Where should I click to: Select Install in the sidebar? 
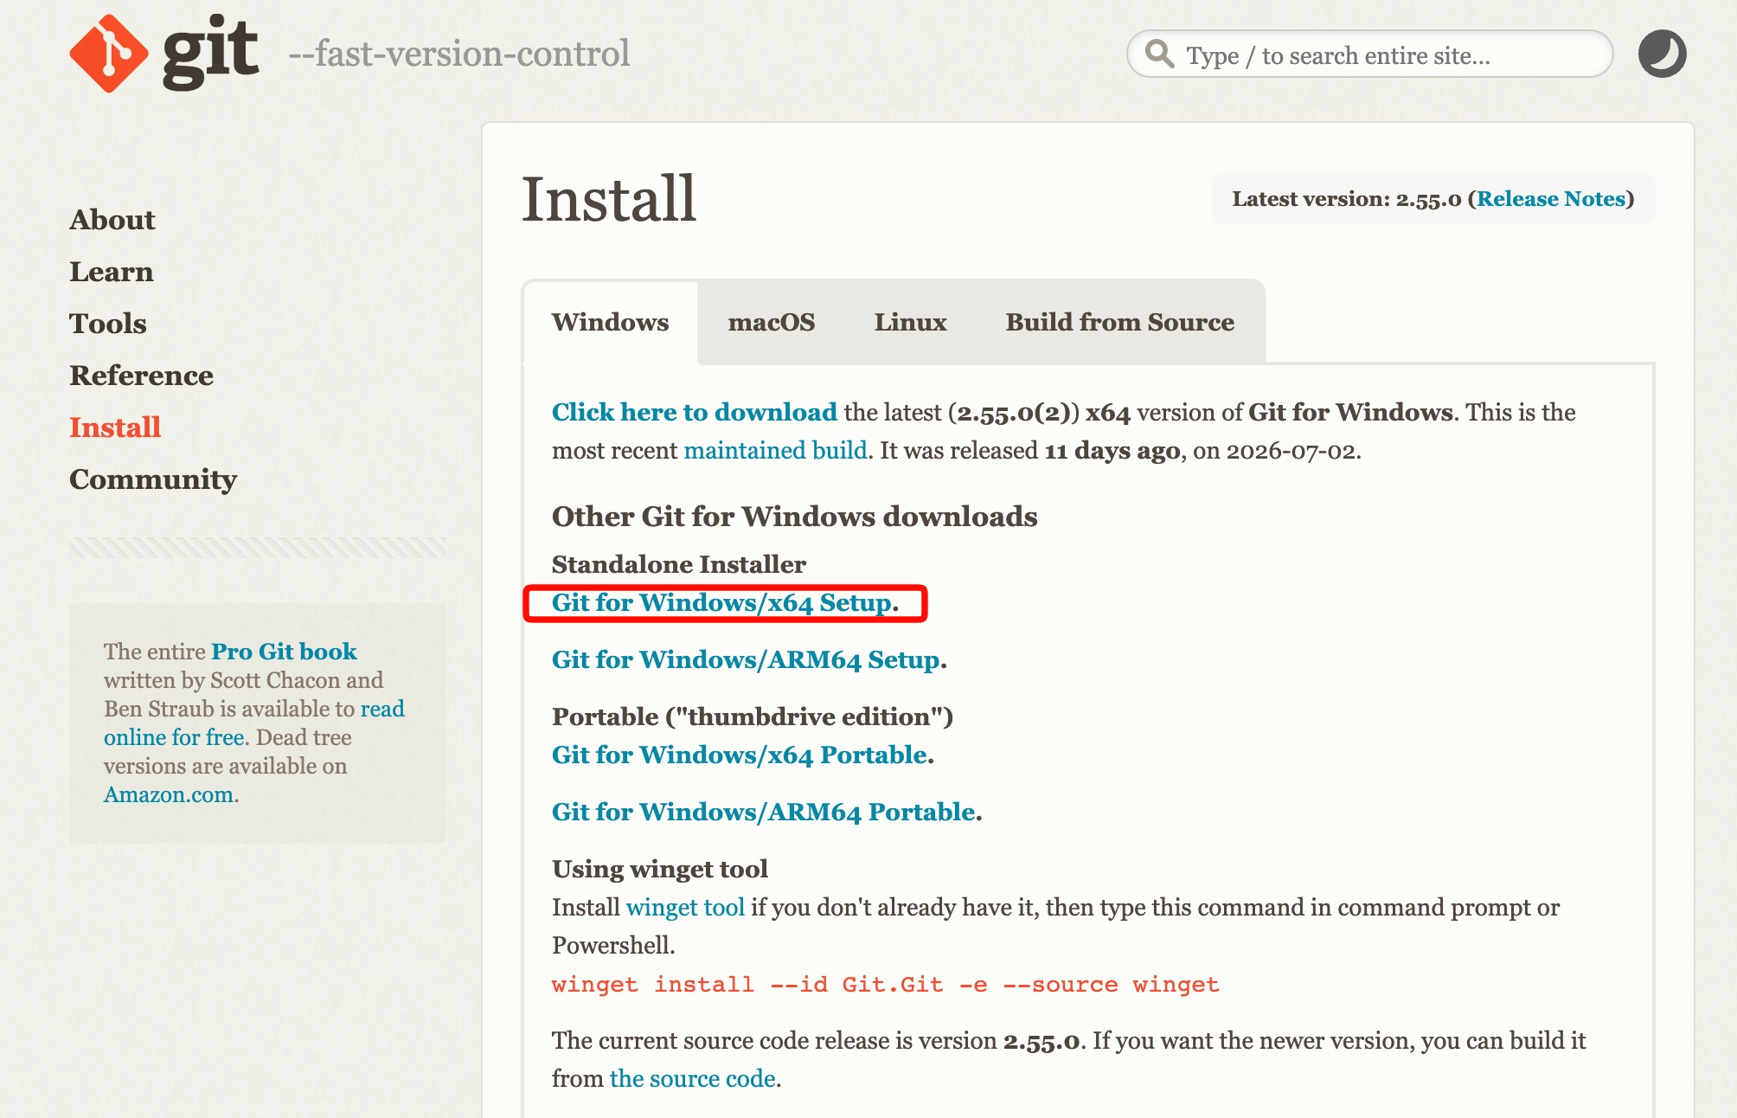115,427
